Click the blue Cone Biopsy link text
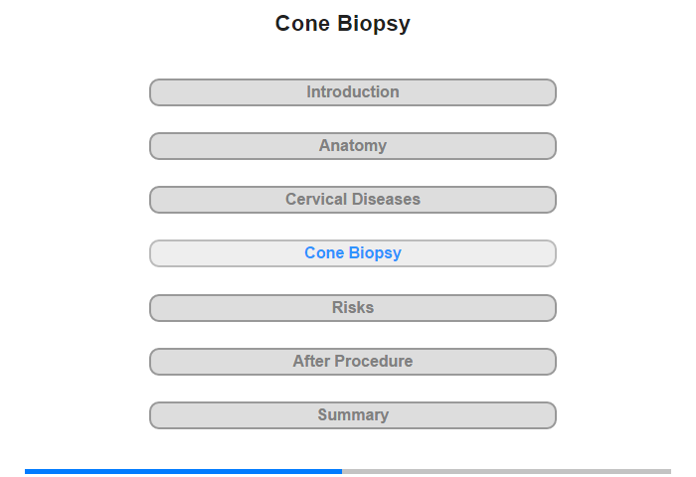The width and height of the screenshot is (696, 477). click(x=353, y=253)
